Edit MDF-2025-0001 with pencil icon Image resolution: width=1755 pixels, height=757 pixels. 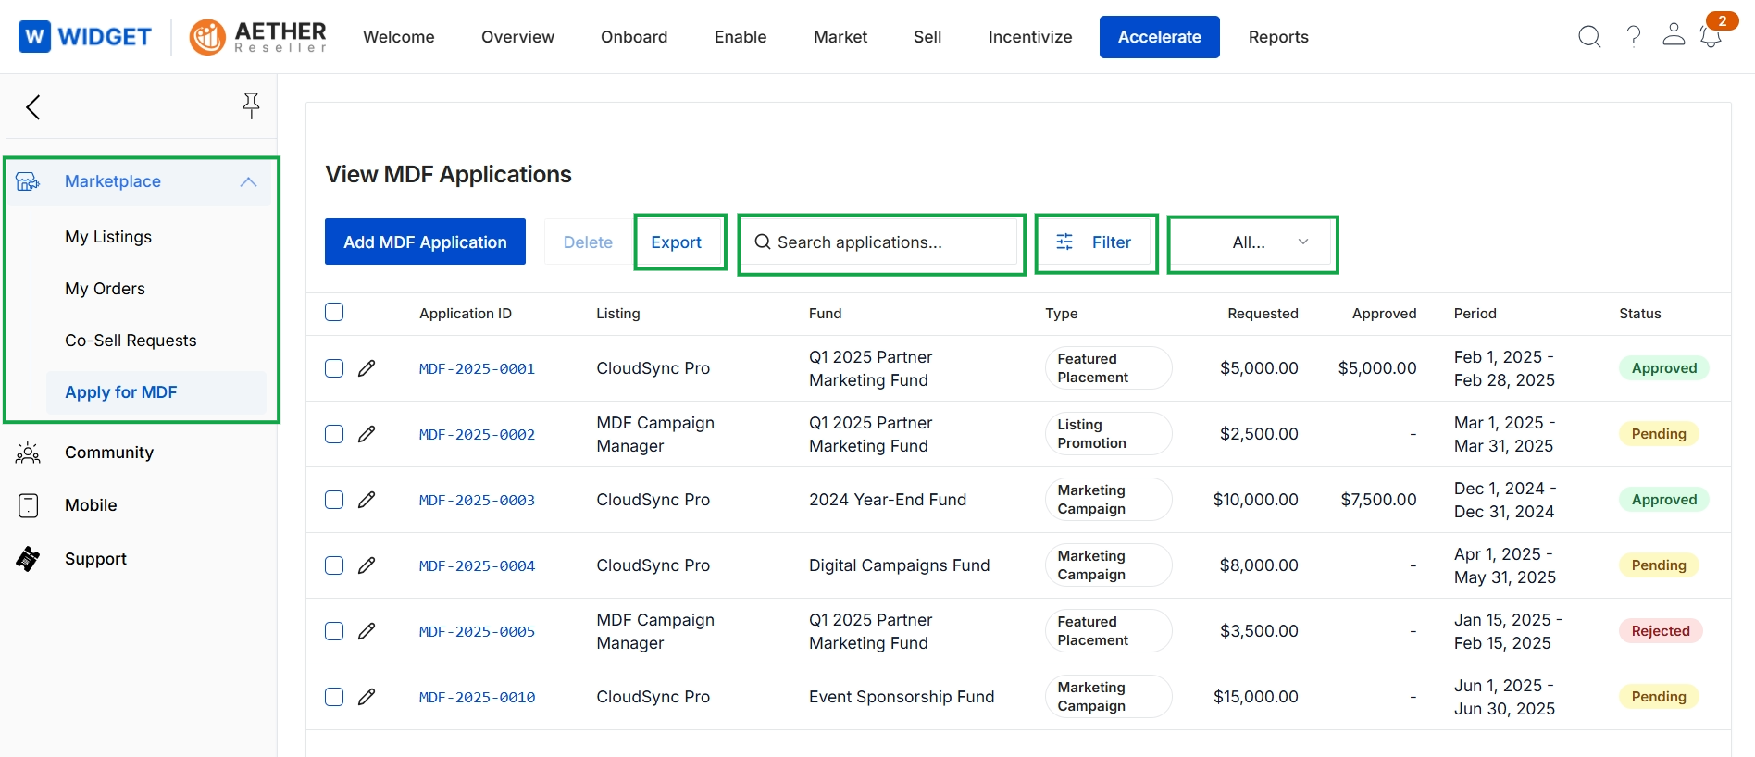pyautogui.click(x=367, y=368)
